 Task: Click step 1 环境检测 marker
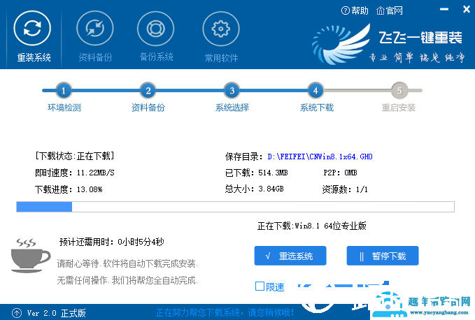[x=64, y=90]
